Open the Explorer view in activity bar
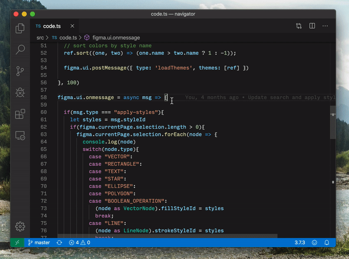The image size is (349, 259). point(20,28)
